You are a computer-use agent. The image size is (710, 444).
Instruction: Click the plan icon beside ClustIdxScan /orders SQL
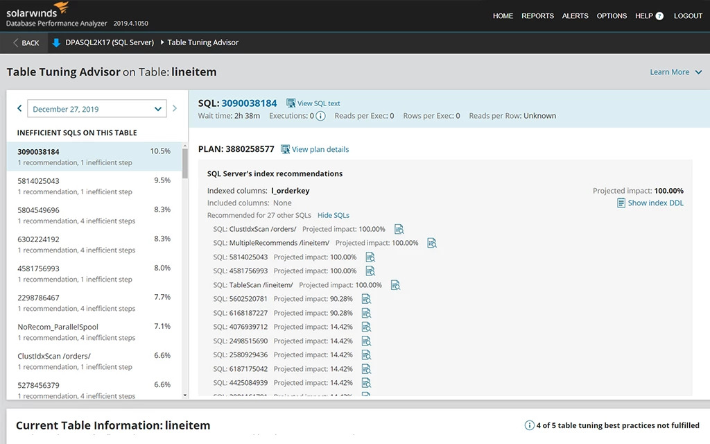[399, 229]
